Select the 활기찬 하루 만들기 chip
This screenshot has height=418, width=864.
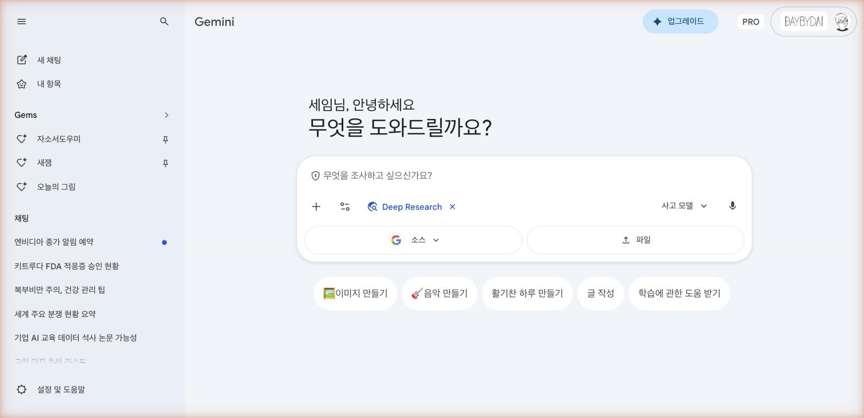click(x=527, y=294)
